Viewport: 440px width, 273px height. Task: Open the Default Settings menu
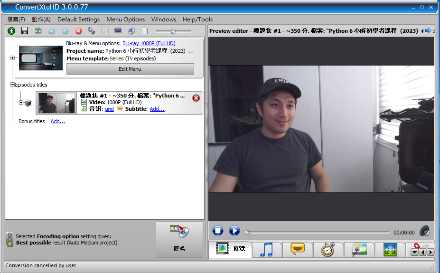point(78,19)
